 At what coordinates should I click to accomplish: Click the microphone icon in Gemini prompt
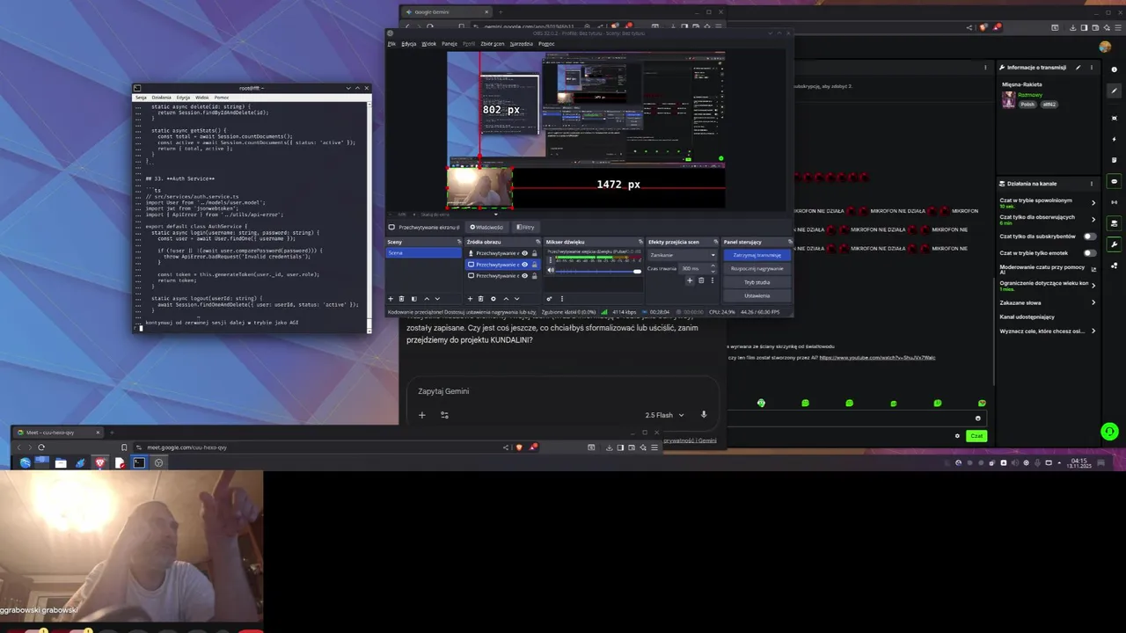click(704, 415)
